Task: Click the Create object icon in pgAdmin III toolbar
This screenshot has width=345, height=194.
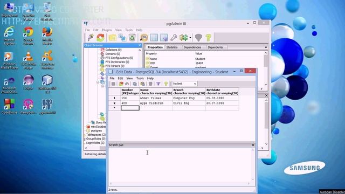Action: pos(122,38)
